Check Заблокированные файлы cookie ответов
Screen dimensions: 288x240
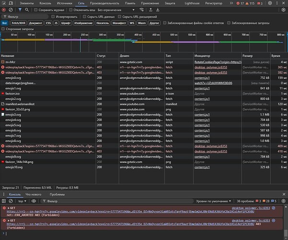[x=164, y=23]
